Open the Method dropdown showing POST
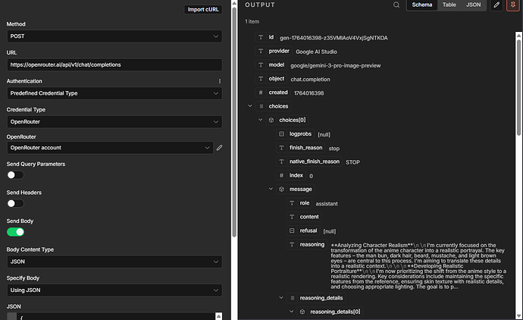This screenshot has height=320, width=523. [114, 36]
